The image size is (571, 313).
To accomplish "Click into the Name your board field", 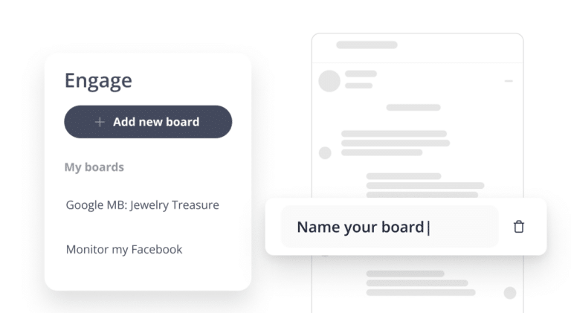I will [x=390, y=227].
